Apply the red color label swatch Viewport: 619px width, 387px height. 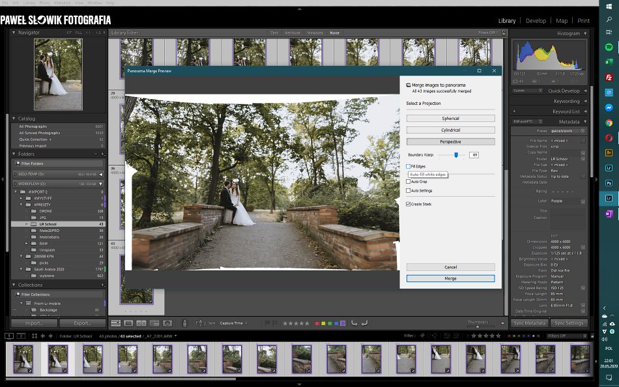tap(317, 323)
